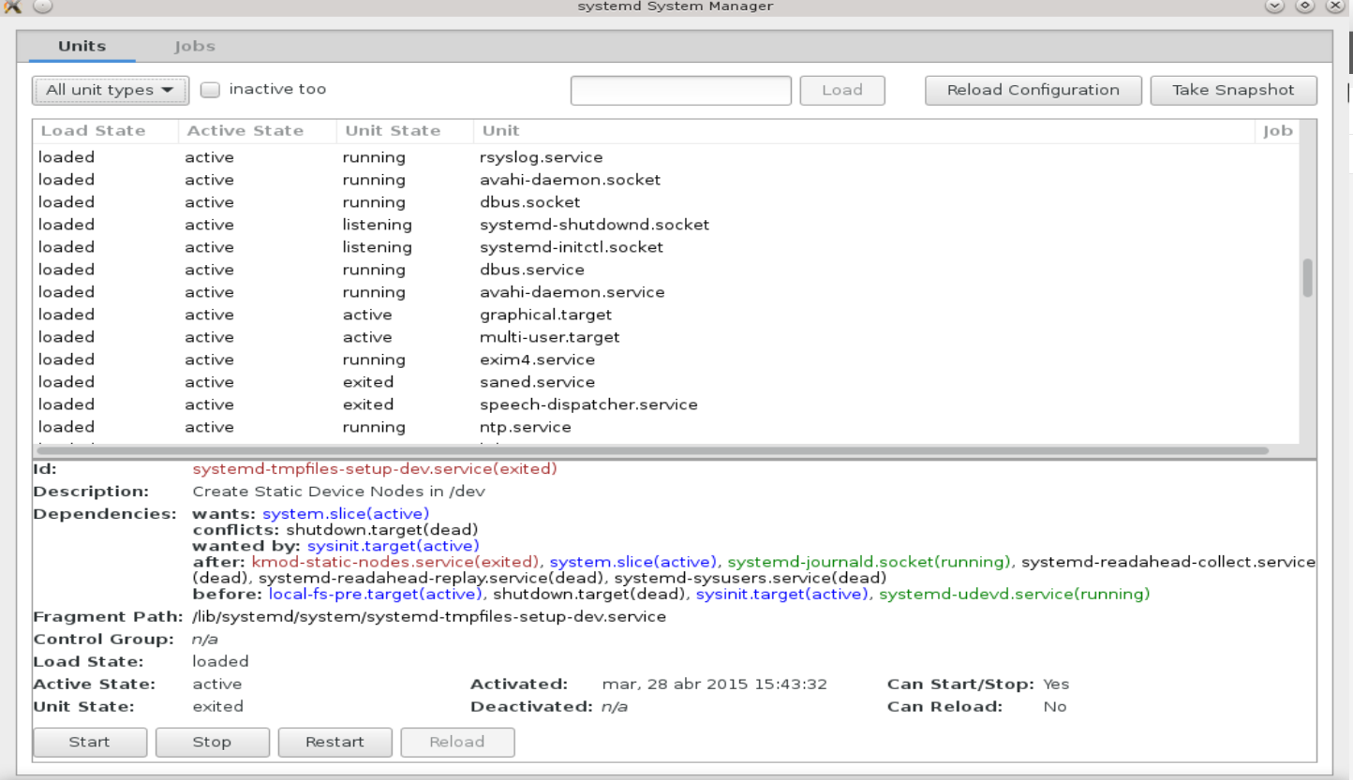Select the Units tab
The image size is (1353, 780).
pos(82,46)
